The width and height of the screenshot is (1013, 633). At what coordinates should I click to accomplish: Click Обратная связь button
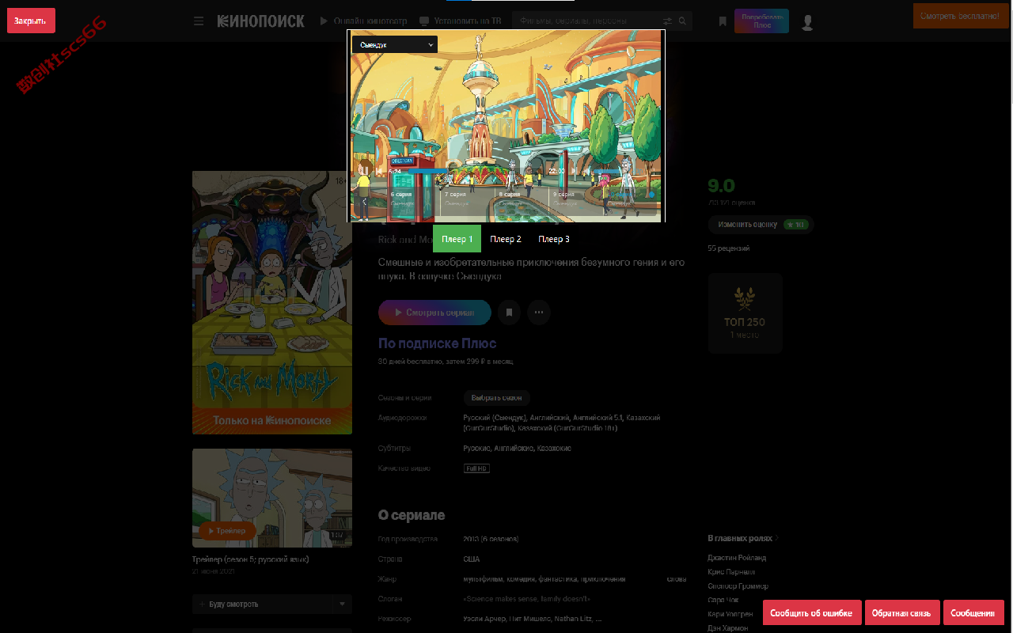[x=902, y=613]
